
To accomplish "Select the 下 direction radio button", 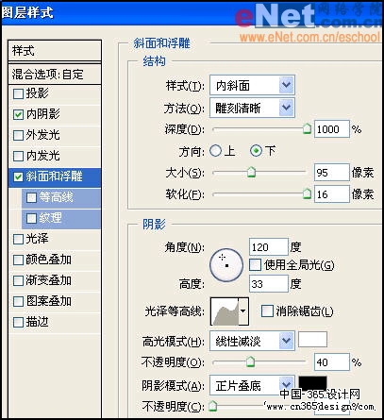I will coord(256,151).
